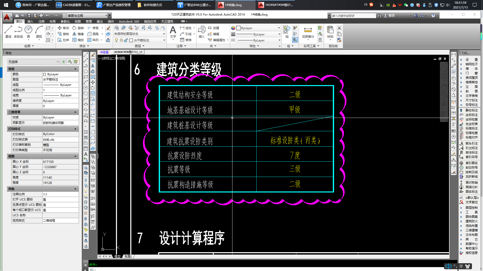Toggle the layer freeze sun icon
This screenshot has width=483, height=271.
(x=121, y=40)
